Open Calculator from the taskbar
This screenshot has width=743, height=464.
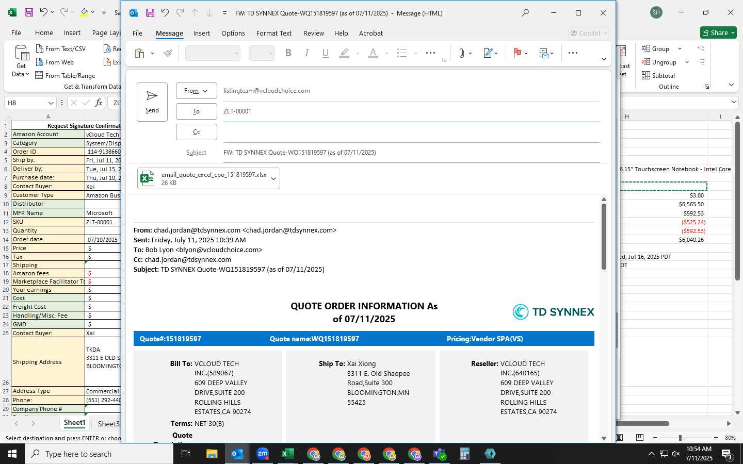(465, 454)
